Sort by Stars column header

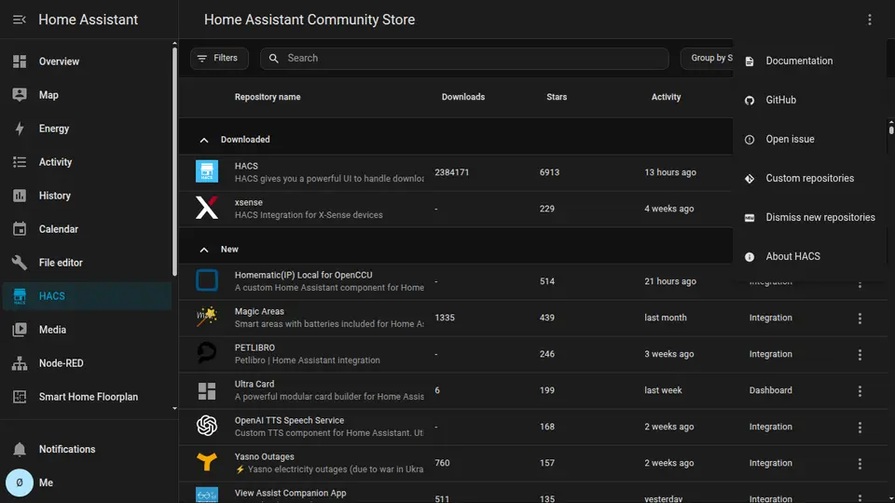click(557, 97)
